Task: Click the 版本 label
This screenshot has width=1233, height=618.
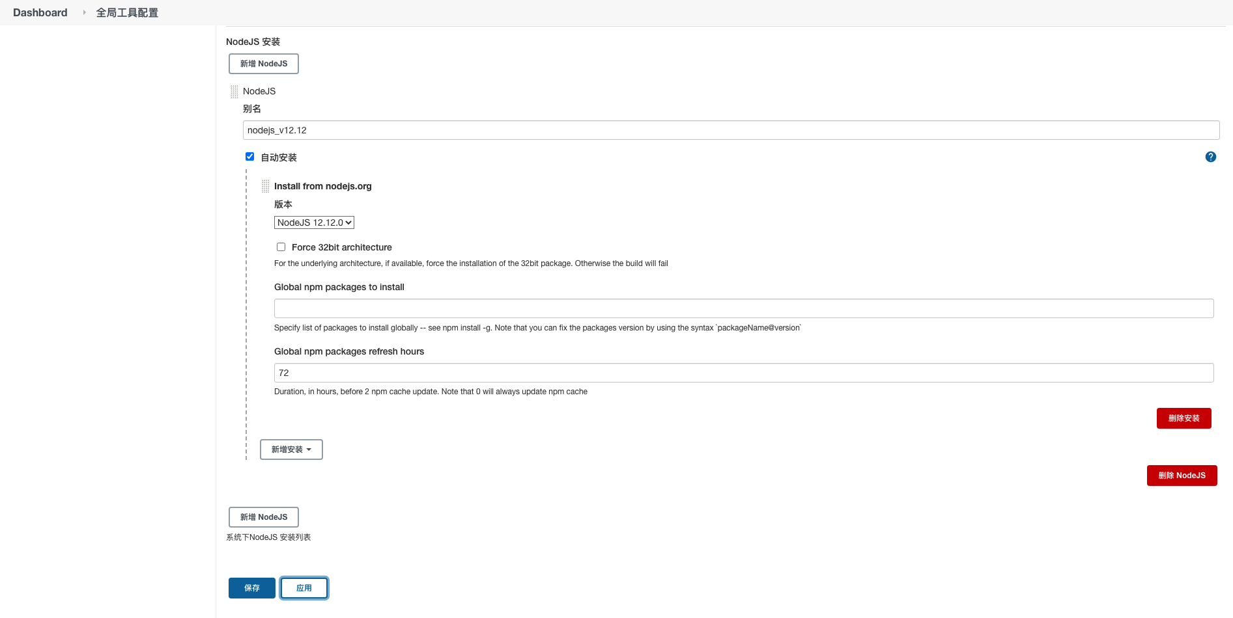Action: coord(283,204)
